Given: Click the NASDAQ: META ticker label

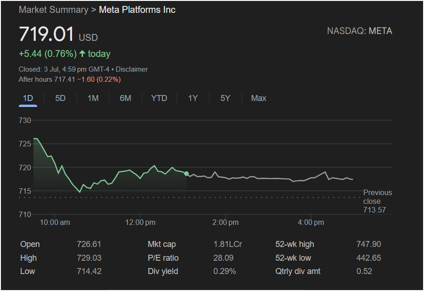Looking at the screenshot, I should click(360, 31).
